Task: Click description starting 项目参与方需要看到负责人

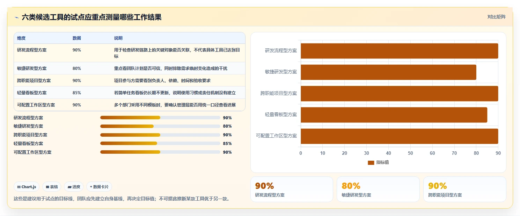Action: click(x=162, y=81)
